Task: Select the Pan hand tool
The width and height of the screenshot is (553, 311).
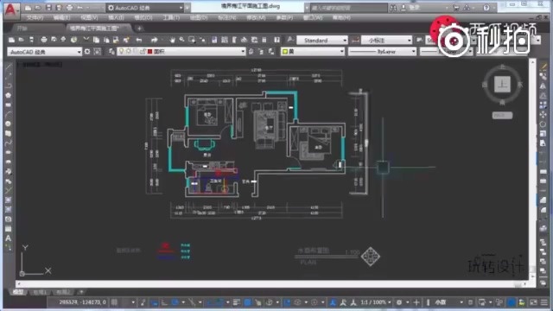Action: 172,40
